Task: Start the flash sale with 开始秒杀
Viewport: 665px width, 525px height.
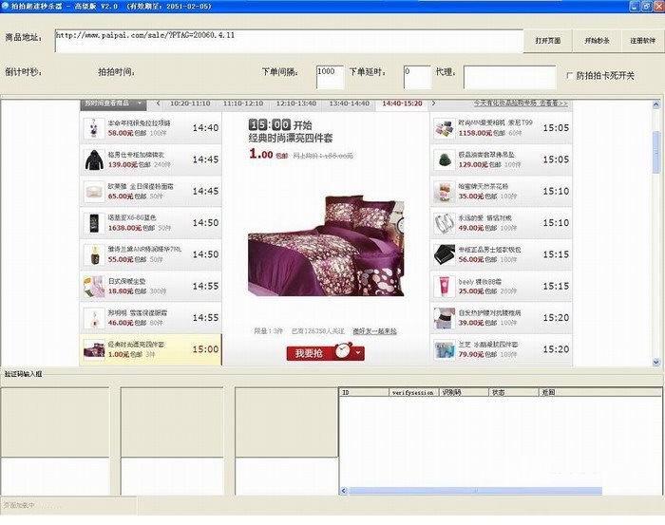Action: (597, 41)
